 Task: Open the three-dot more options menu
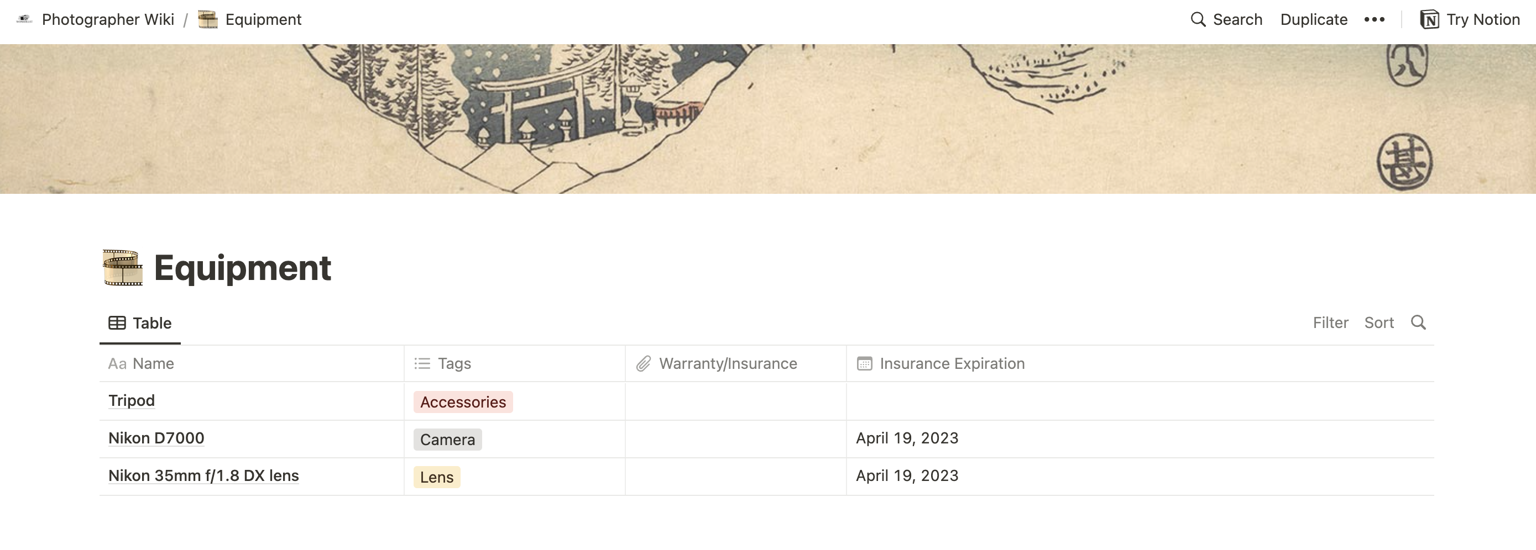coord(1375,20)
